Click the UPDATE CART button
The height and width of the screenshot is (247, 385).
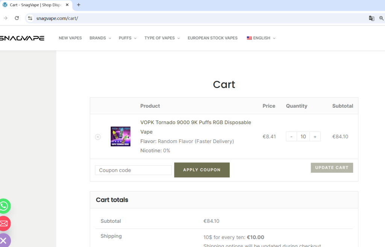332,168
